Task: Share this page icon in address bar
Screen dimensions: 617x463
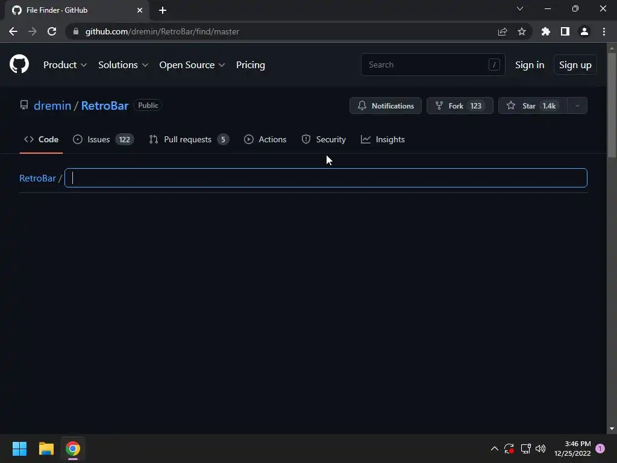Action: [502, 31]
